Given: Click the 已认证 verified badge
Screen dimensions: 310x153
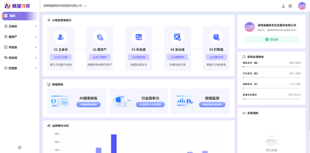Looking at the screenshot, I should pyautogui.click(x=271, y=40).
